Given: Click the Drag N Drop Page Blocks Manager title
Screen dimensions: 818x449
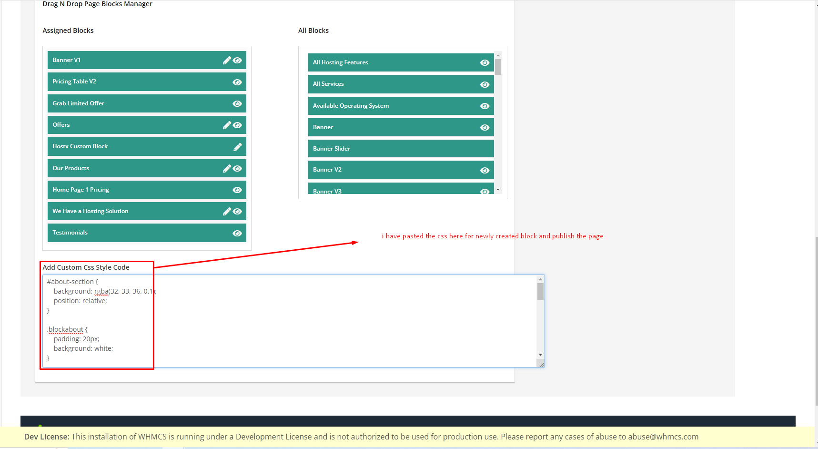Looking at the screenshot, I should [97, 4].
